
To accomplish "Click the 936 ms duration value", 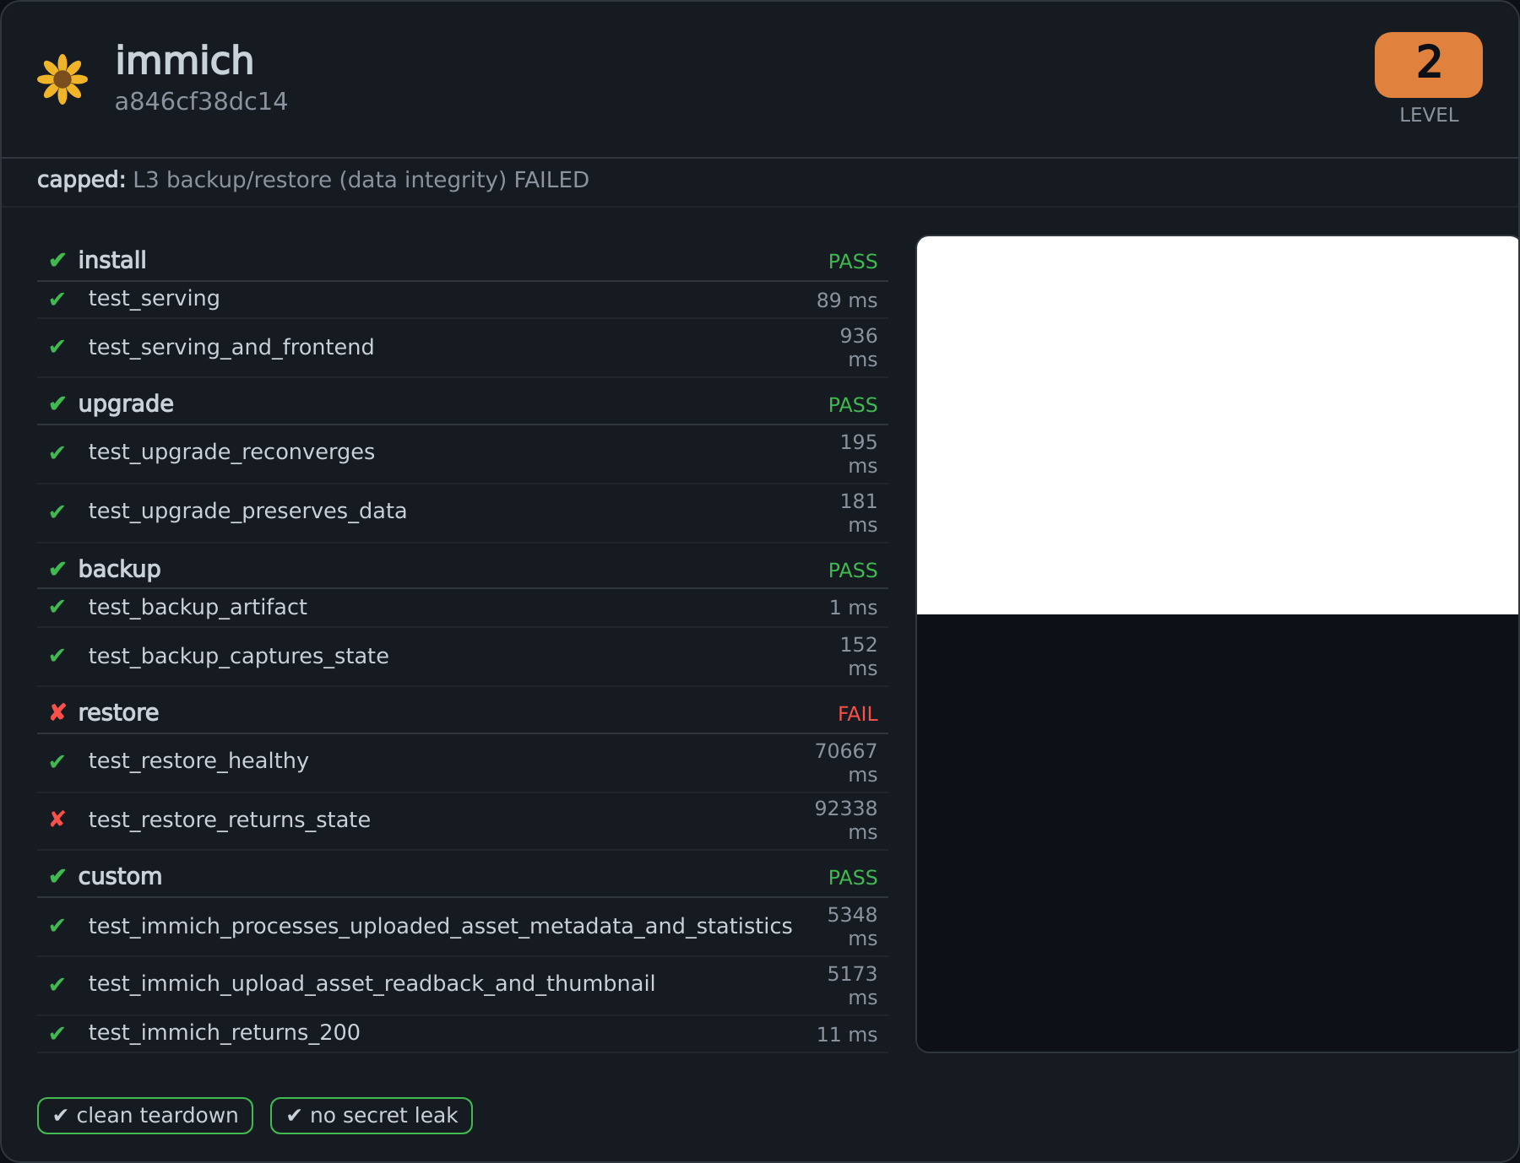I will [859, 348].
